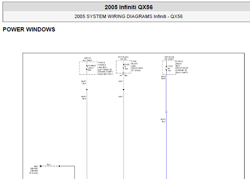Click the WHT/BLU wire label

163,120
